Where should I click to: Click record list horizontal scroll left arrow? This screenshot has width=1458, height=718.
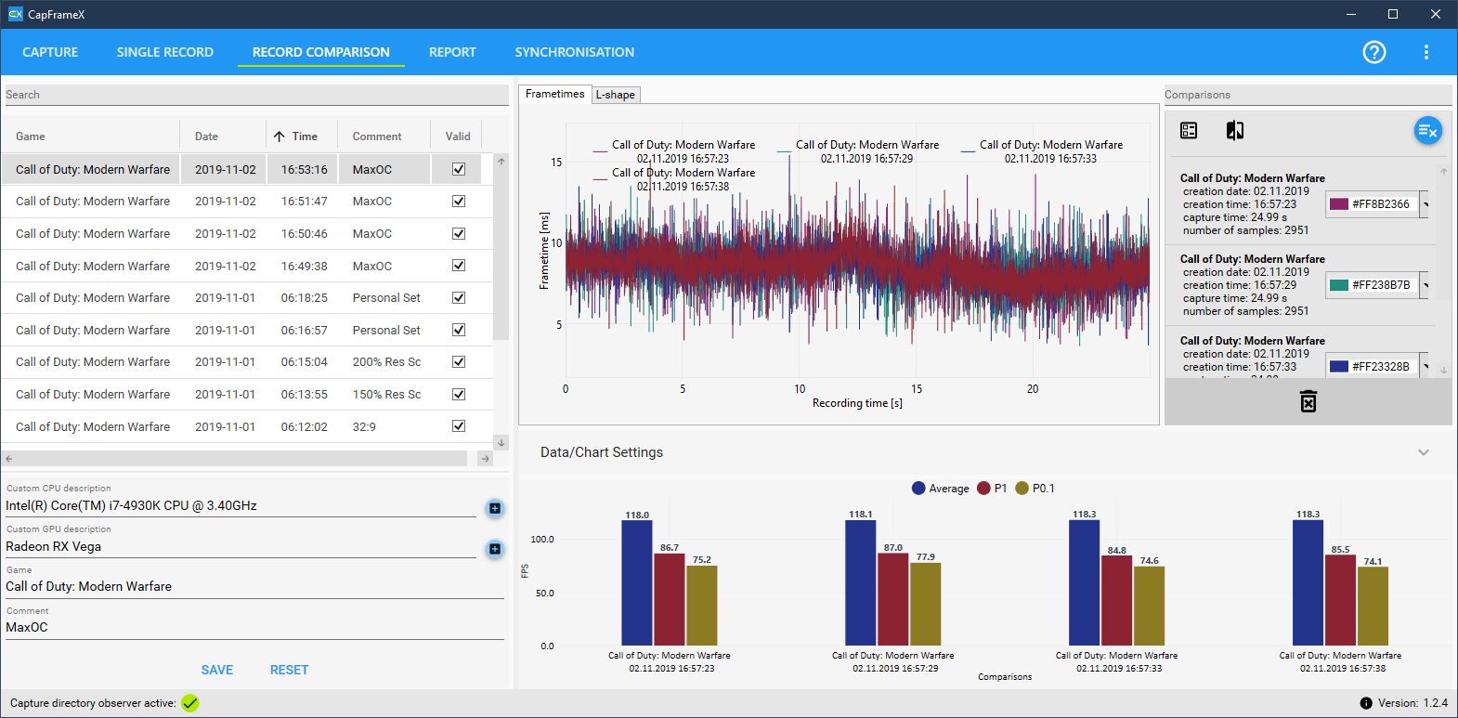tap(9, 459)
